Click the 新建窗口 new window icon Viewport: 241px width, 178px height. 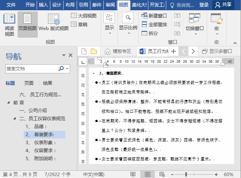[x=144, y=16]
